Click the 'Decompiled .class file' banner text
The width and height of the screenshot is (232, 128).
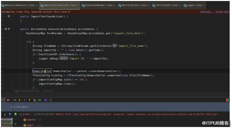36,12
